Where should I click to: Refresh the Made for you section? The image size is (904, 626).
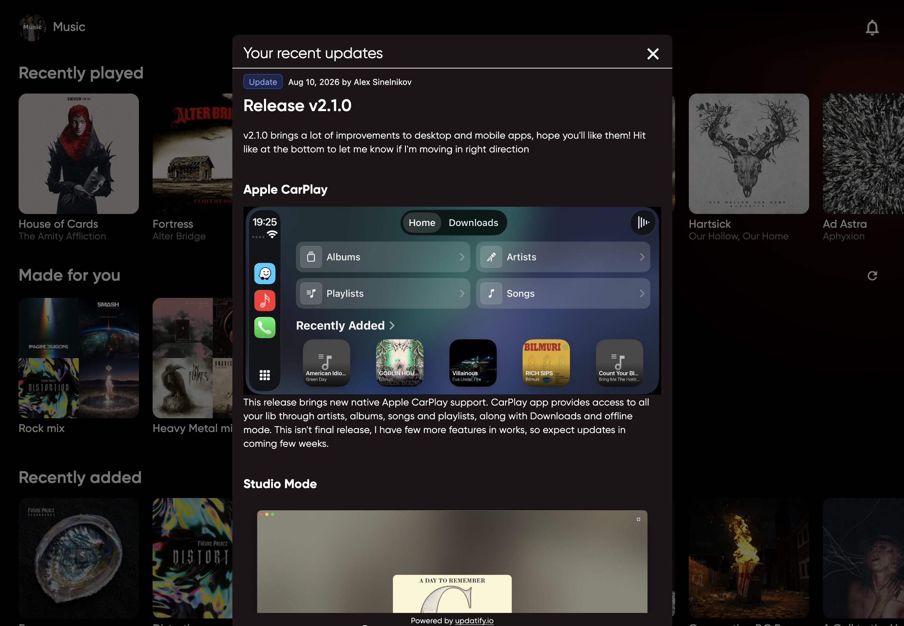click(872, 276)
